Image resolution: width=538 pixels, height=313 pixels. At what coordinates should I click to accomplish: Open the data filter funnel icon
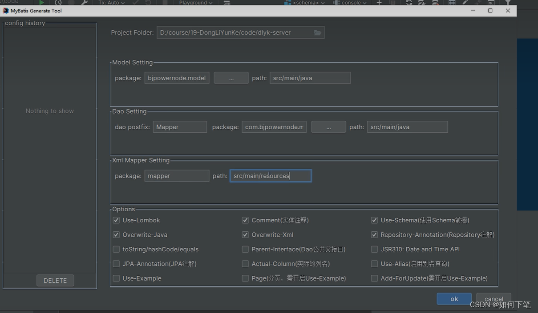(508, 3)
